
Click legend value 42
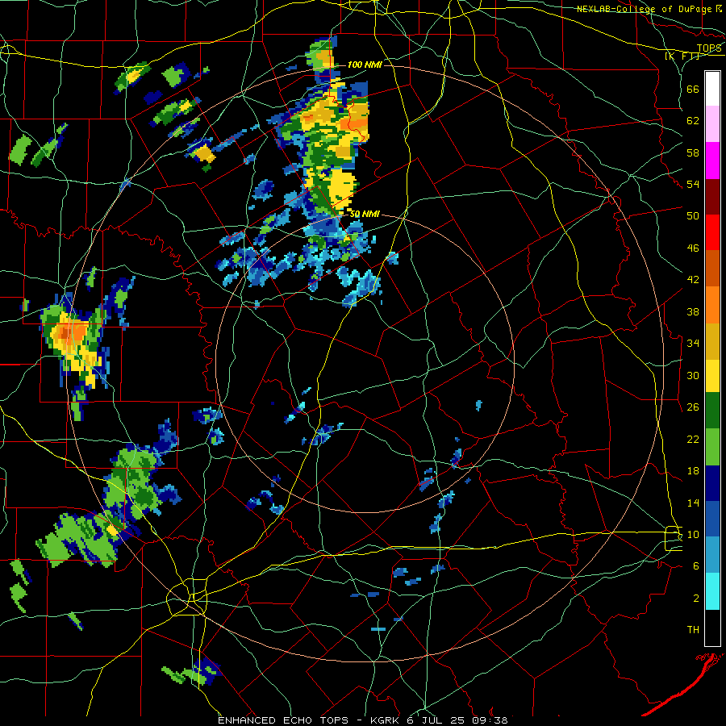[x=693, y=280]
